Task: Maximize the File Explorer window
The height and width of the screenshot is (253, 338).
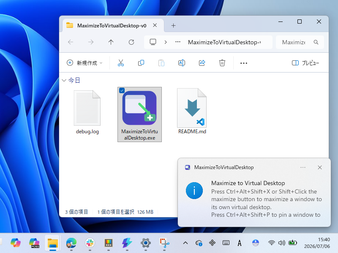Action: [300, 22]
